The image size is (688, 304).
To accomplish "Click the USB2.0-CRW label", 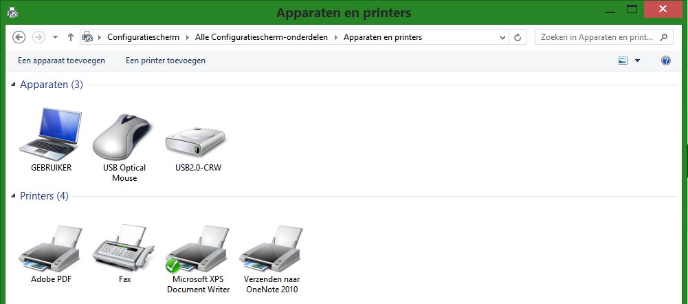I will [x=199, y=168].
